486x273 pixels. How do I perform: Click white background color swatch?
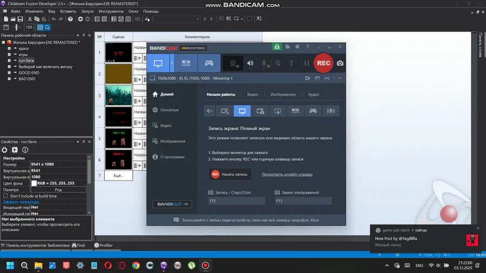point(34,183)
